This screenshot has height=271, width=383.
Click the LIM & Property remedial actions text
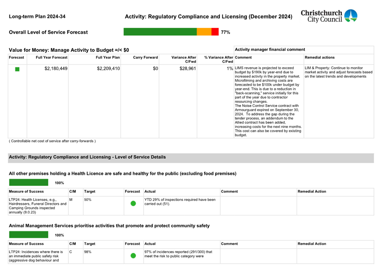(338, 72)
